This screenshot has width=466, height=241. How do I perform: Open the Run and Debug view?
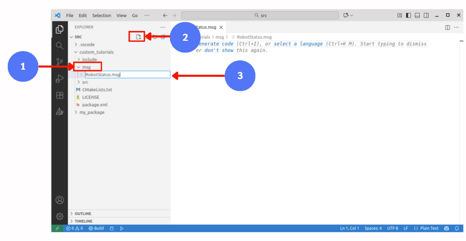click(x=59, y=78)
